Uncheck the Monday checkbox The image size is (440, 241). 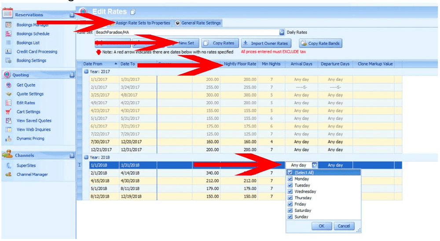290,179
